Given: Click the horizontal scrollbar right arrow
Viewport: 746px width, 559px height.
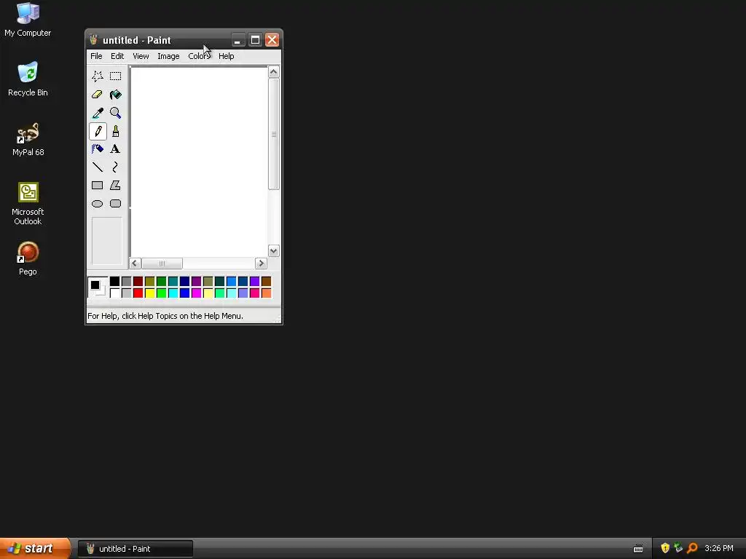Looking at the screenshot, I should pyautogui.click(x=261, y=263).
